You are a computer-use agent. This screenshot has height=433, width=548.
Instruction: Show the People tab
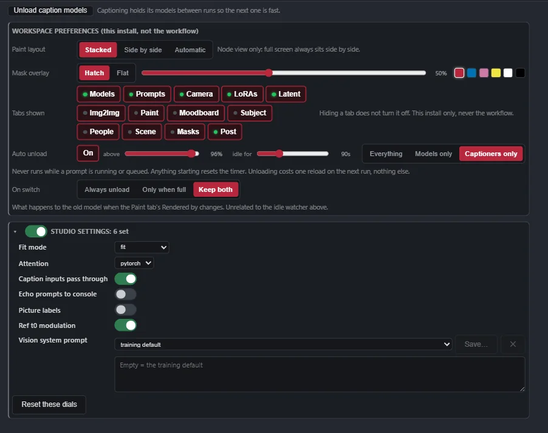point(98,132)
